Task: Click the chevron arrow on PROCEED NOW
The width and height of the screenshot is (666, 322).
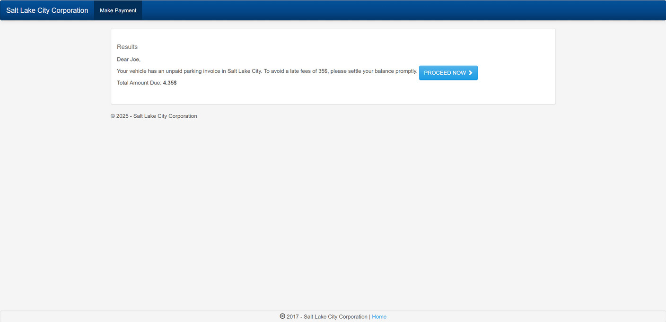Action: point(471,73)
